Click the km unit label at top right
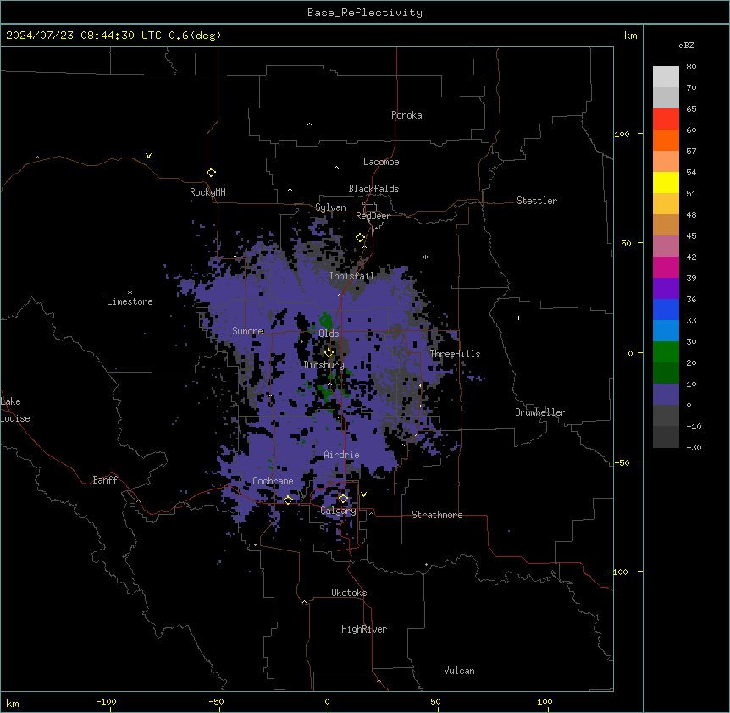 (630, 36)
